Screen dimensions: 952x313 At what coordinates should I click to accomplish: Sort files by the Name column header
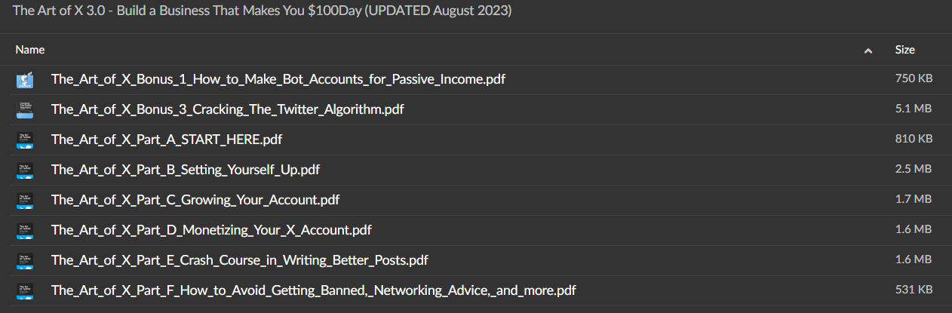30,50
